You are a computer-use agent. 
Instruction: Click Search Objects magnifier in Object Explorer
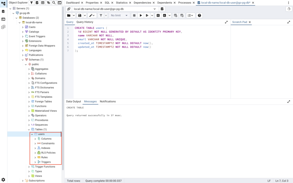54,3
